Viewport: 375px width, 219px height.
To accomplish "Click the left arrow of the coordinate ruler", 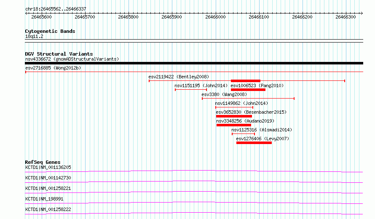I will click(26, 13).
